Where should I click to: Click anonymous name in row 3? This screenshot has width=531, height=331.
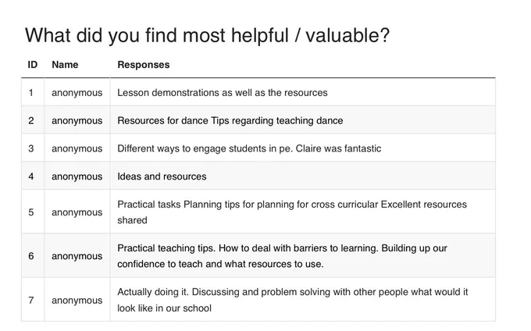77,148
